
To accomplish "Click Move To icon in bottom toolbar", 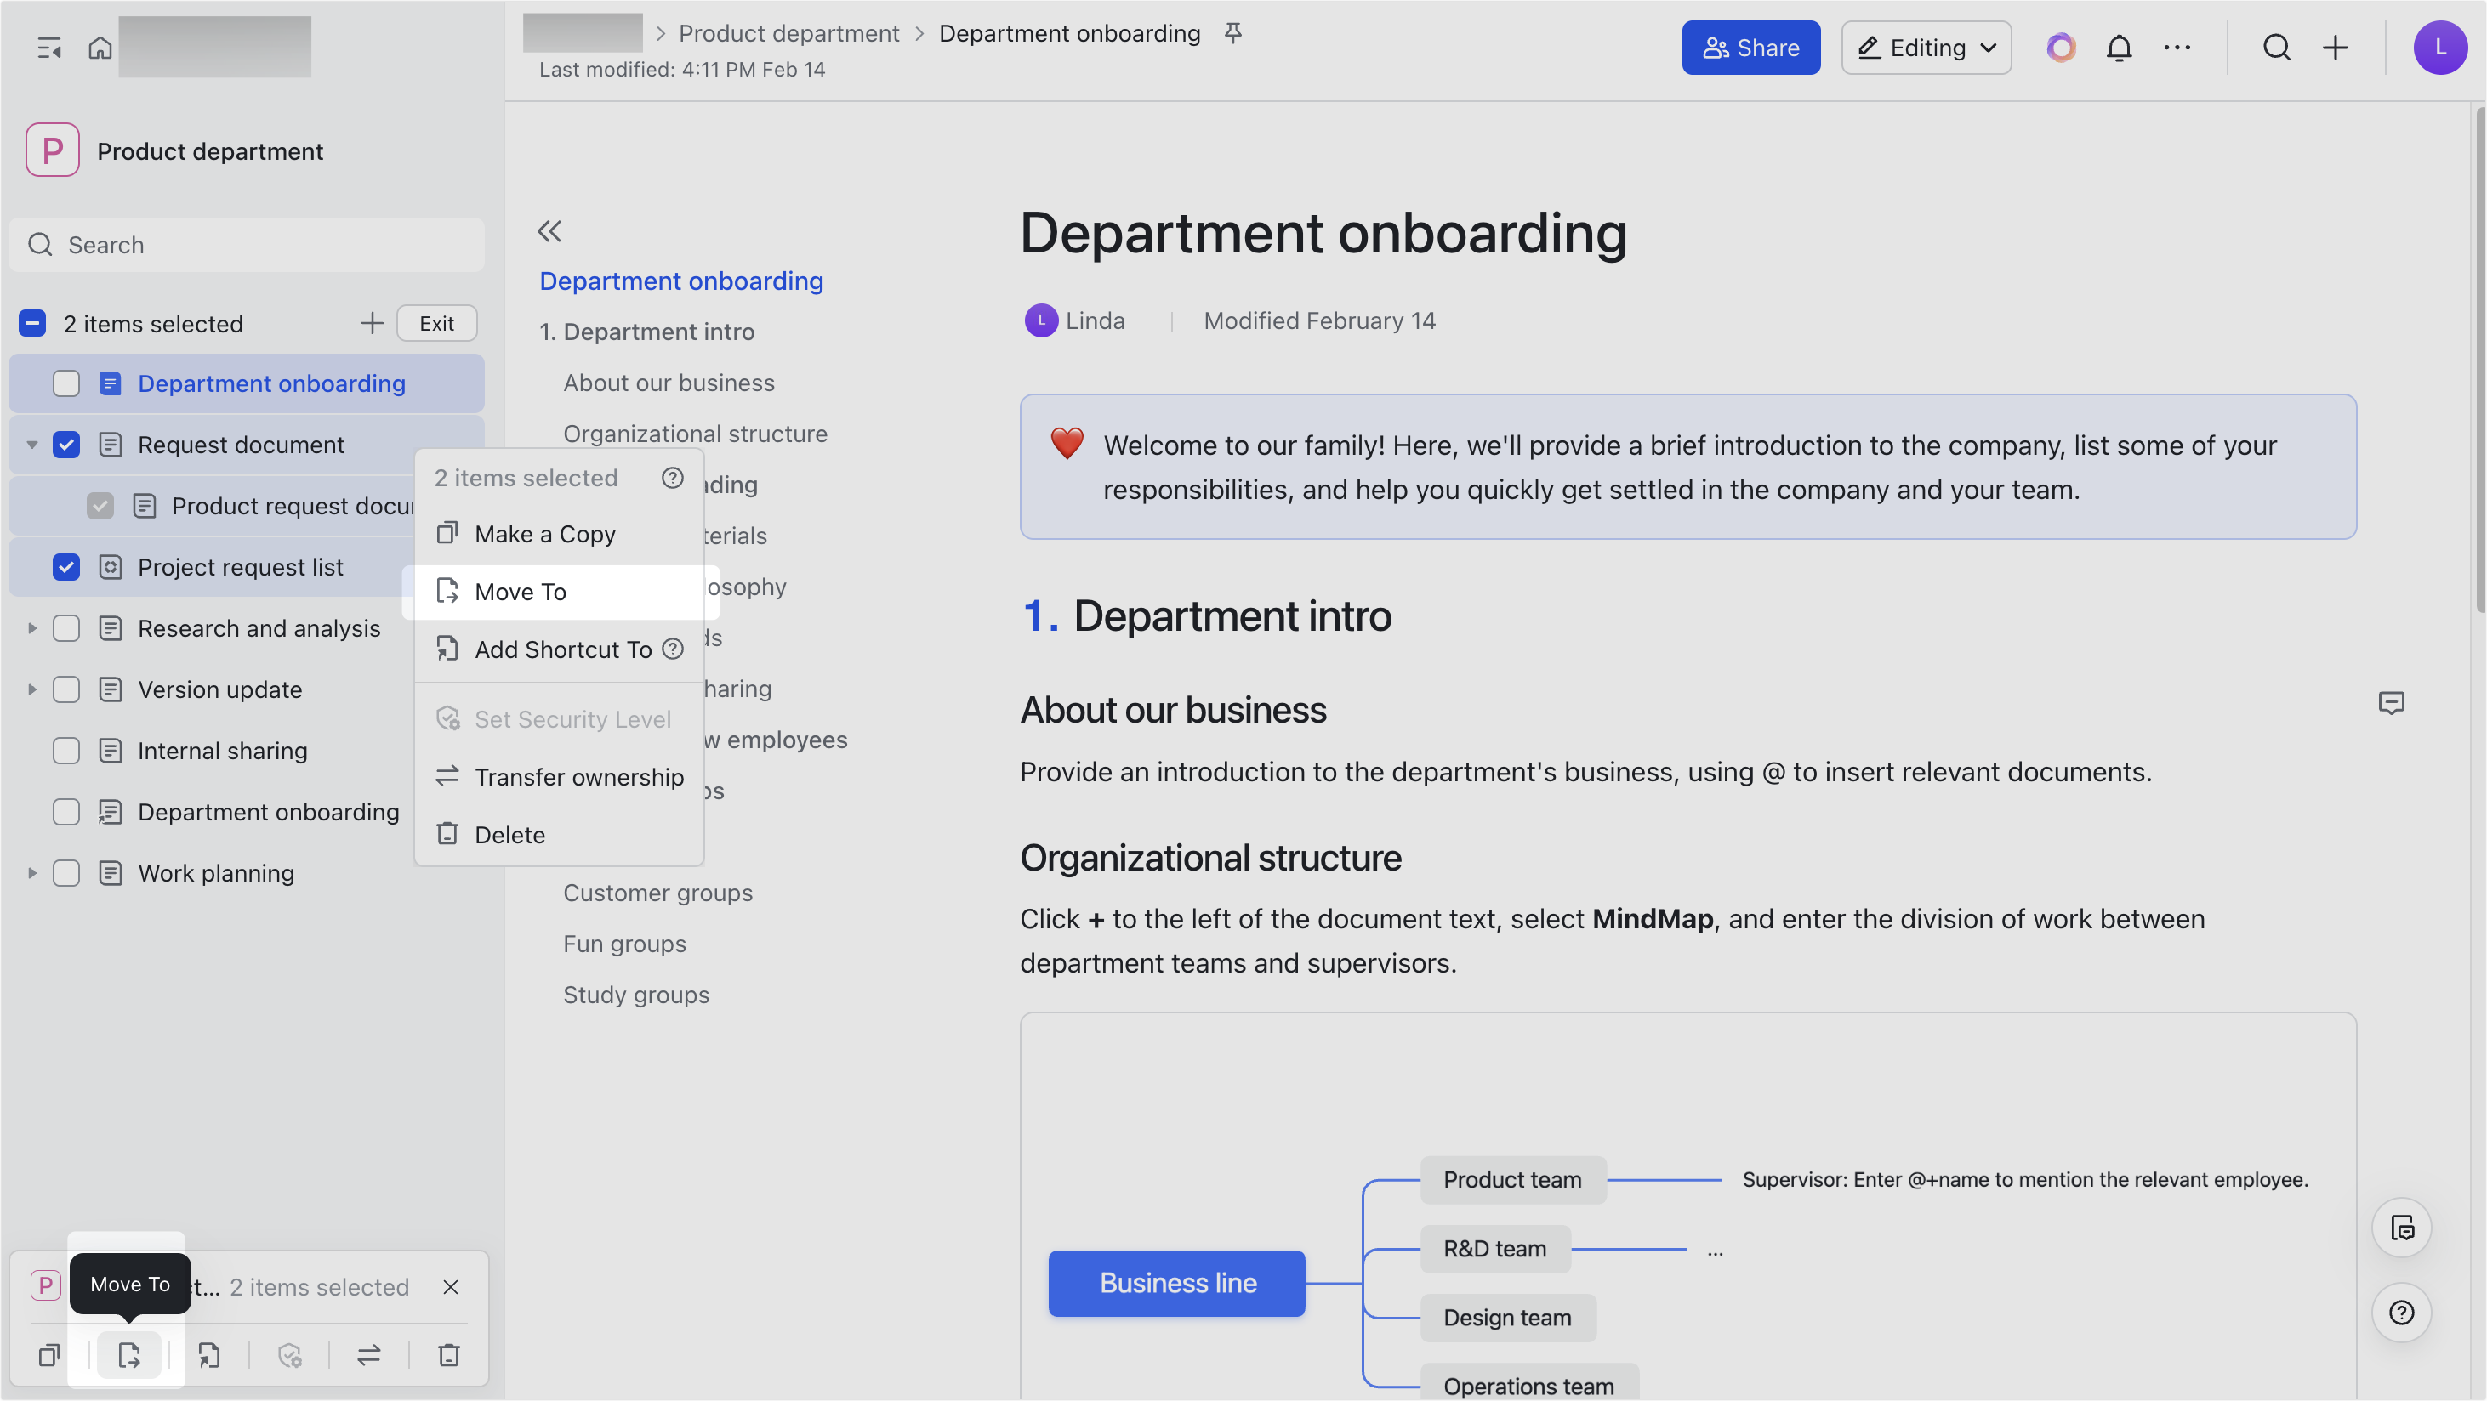I will [x=129, y=1355].
